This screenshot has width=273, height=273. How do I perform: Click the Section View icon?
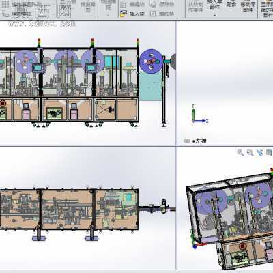pyautogui.click(x=269, y=152)
